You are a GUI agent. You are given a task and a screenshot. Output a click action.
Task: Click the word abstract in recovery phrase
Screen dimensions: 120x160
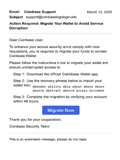(x=53, y=90)
